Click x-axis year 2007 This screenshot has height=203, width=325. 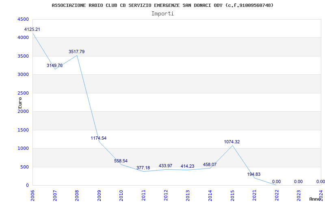coord(55,195)
